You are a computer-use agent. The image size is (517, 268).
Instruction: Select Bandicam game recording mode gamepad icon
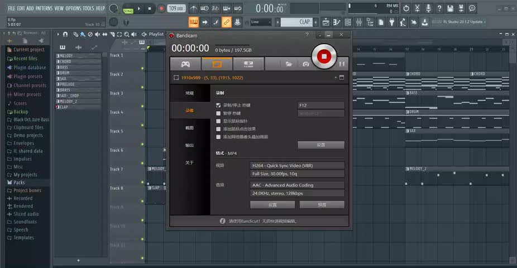coord(185,64)
